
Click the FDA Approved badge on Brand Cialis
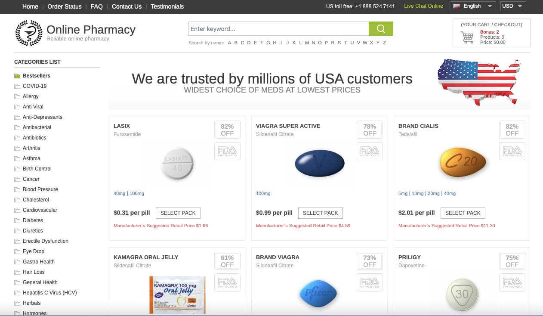[512, 151]
